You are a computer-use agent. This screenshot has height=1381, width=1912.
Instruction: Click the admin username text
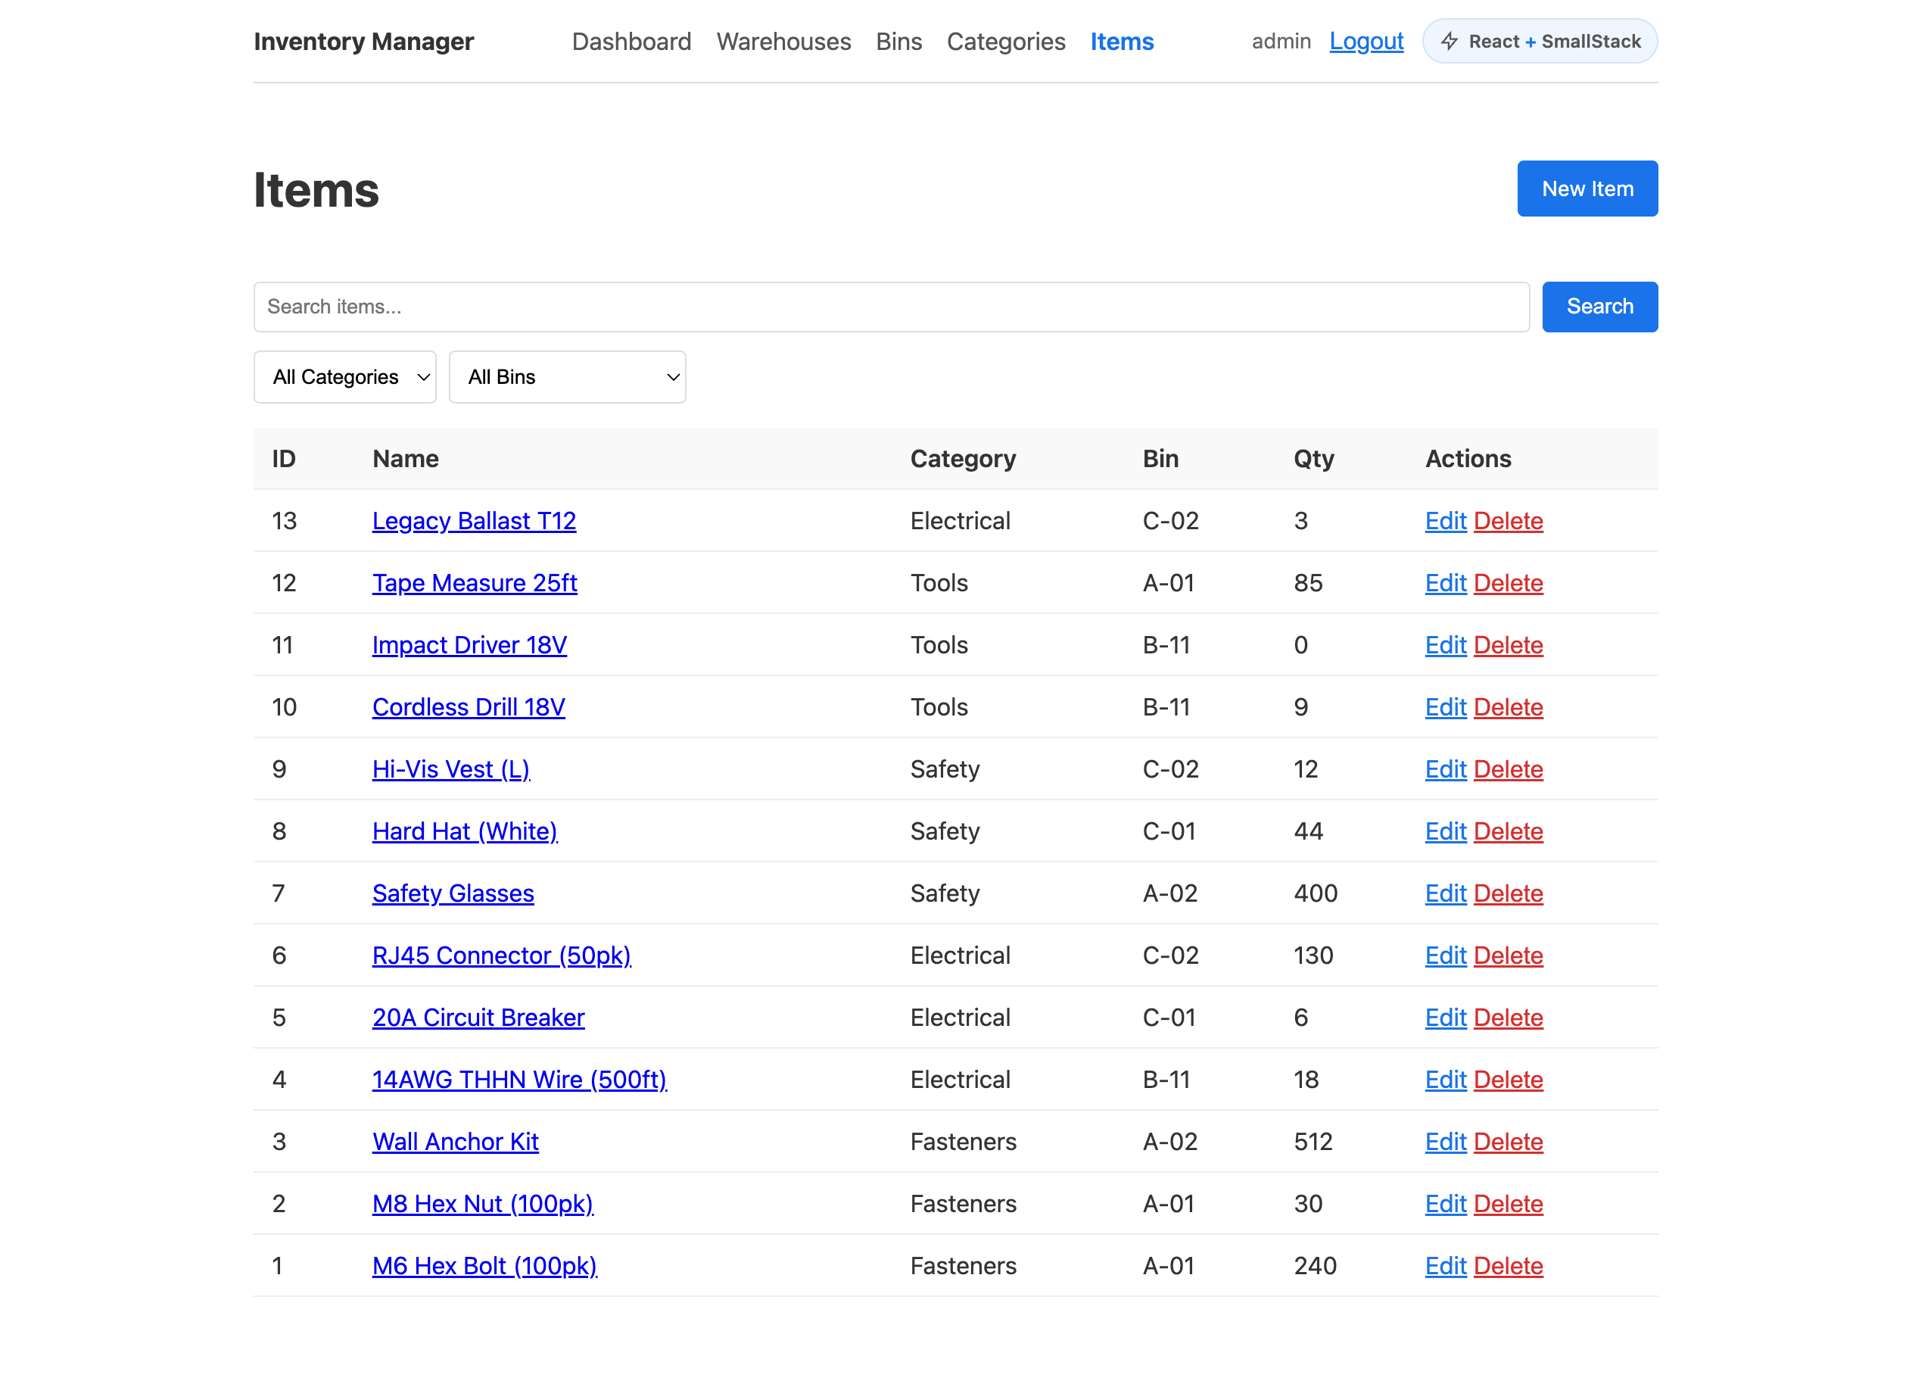pyautogui.click(x=1281, y=42)
